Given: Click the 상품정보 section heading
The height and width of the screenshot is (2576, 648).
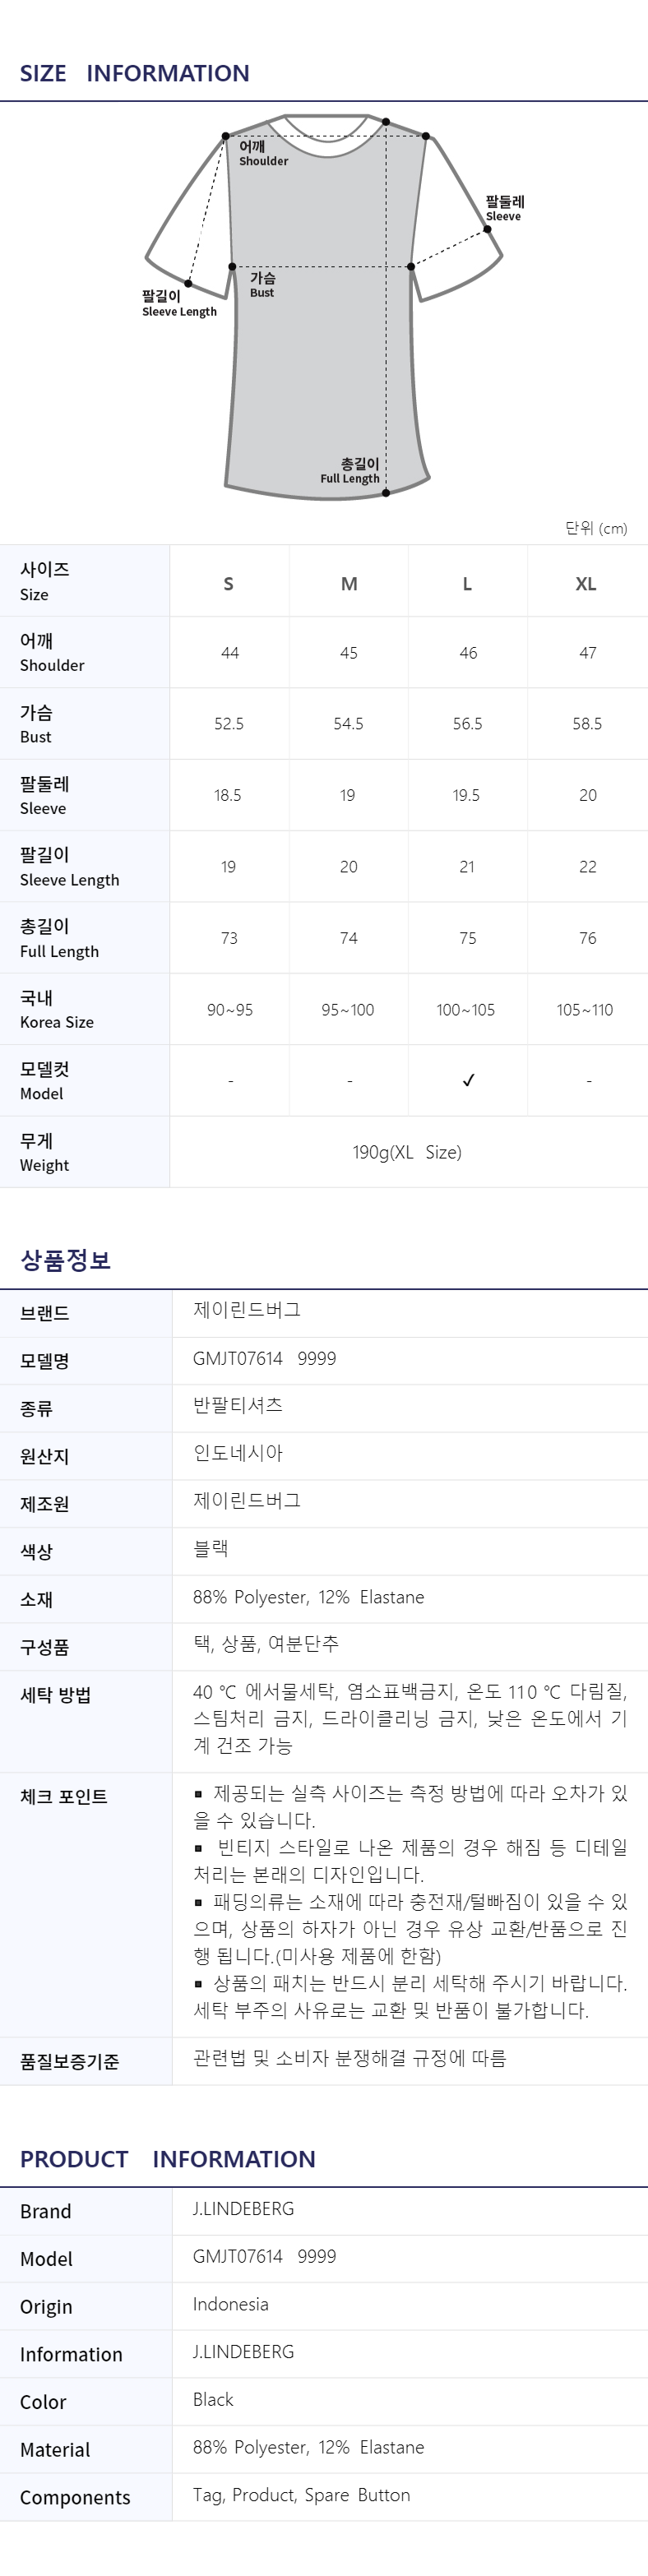Looking at the screenshot, I should (66, 1260).
